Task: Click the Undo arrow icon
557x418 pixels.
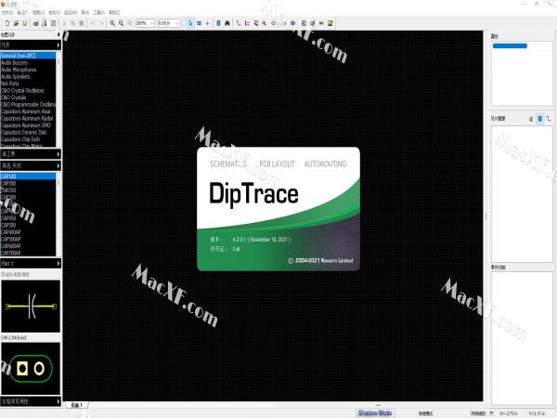Action: [x=93, y=23]
